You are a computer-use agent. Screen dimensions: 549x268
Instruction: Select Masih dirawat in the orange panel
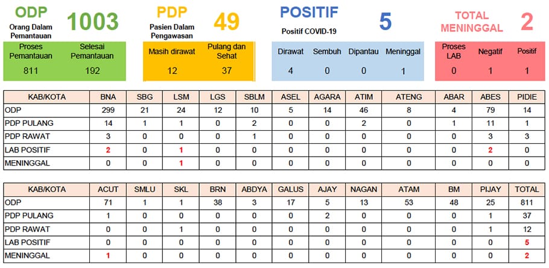pyautogui.click(x=172, y=52)
